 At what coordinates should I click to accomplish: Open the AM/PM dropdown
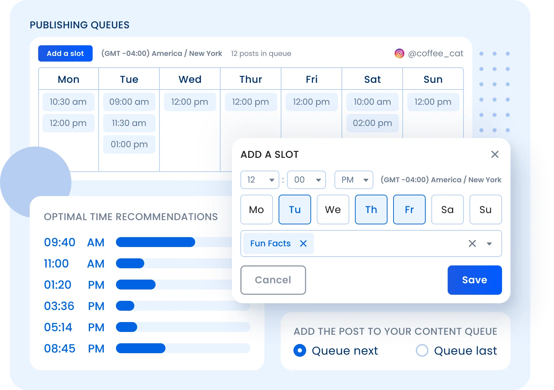coord(354,180)
